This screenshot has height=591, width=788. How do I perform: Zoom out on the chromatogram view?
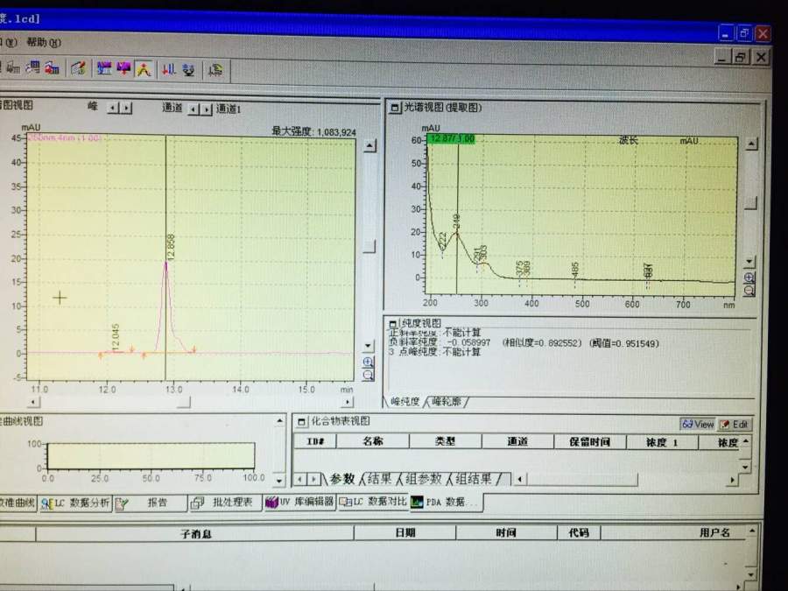pyautogui.click(x=369, y=375)
